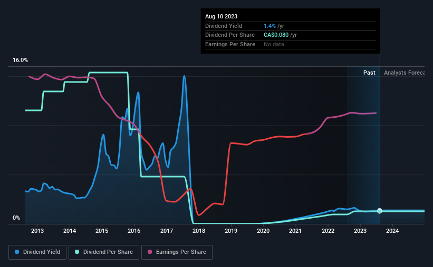Click the Aug 10 2023 tooltip date
The width and height of the screenshot is (433, 267).
click(x=221, y=16)
